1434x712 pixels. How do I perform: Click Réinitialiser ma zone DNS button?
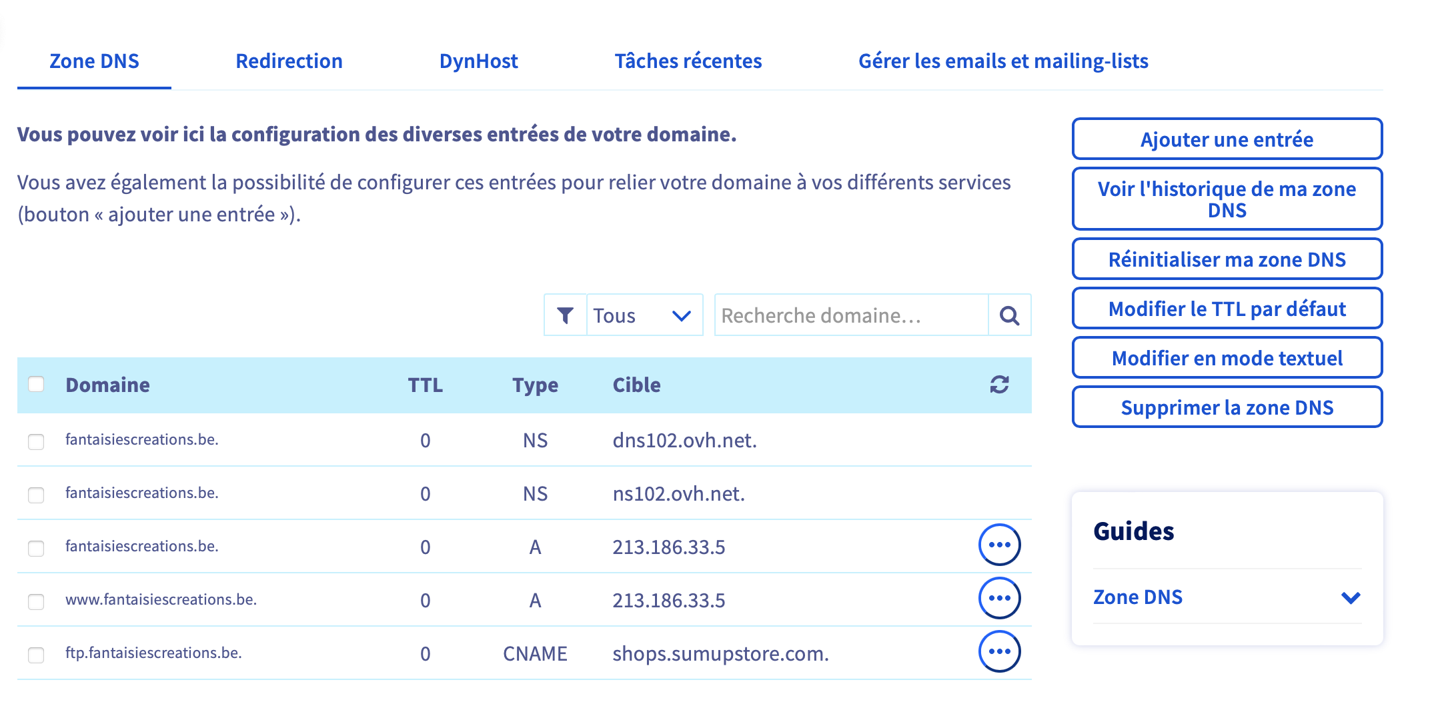click(x=1227, y=259)
